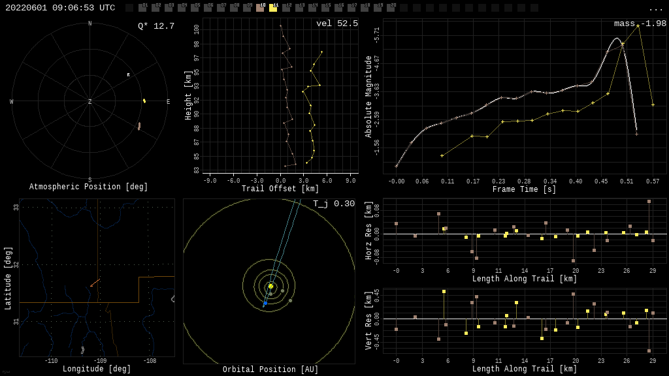Click the Q* 12.7 quality label

click(x=155, y=26)
